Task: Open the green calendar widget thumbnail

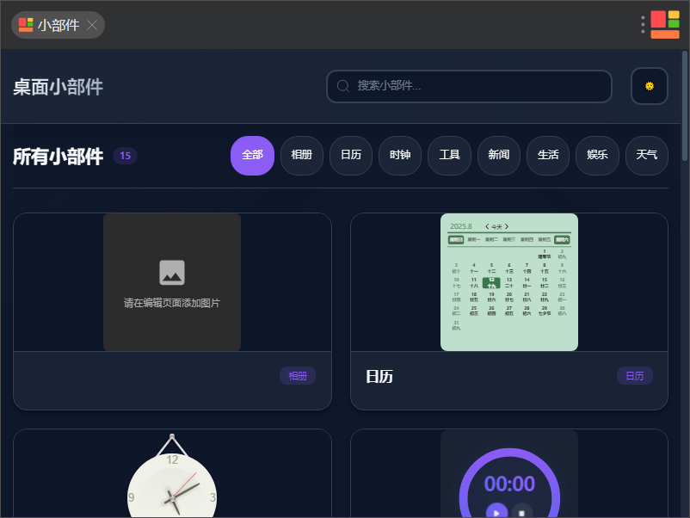Action: click(509, 282)
